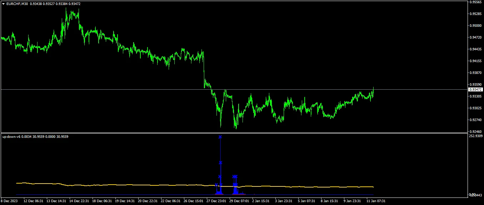Click the 0.92460 label on price axis

(x=475, y=132)
